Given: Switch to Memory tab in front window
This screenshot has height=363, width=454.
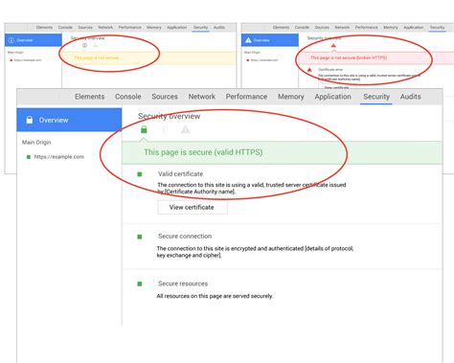Looking at the screenshot, I should [291, 97].
